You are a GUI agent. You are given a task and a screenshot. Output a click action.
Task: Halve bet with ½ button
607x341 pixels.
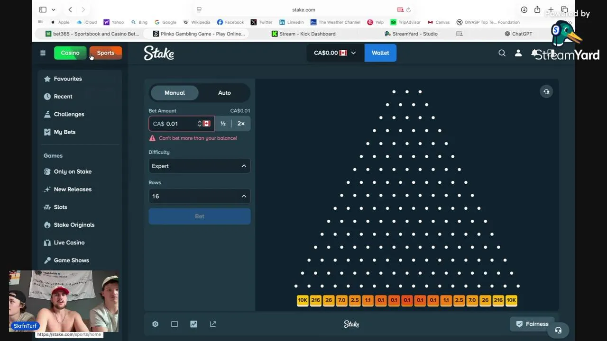click(x=223, y=124)
